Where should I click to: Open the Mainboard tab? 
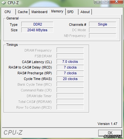click(x=39, y=12)
